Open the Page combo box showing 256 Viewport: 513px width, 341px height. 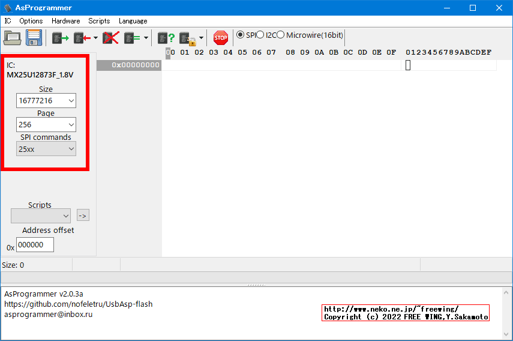click(x=46, y=125)
